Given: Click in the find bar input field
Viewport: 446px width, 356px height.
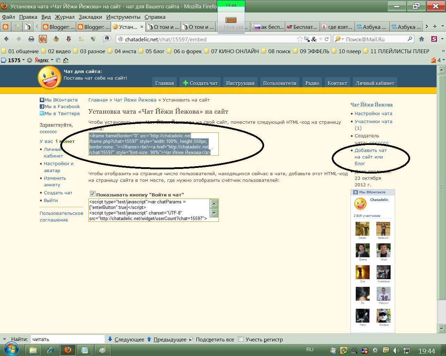Looking at the screenshot, I should coord(68,339).
